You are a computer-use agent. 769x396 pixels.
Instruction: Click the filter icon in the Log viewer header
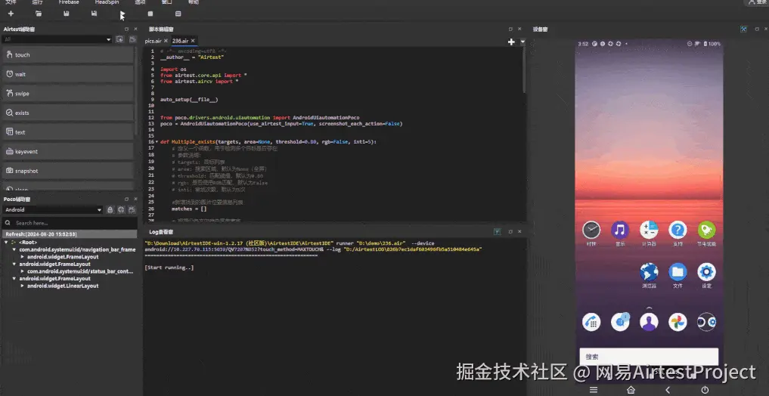(498, 232)
